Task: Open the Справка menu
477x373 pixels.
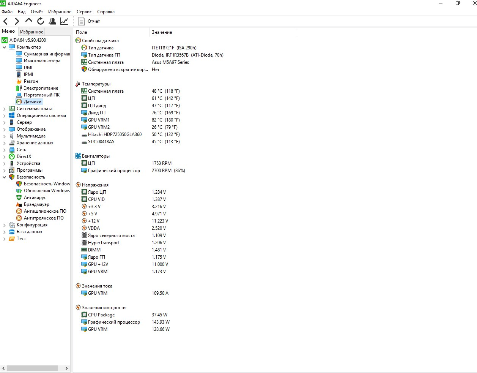Action: click(x=106, y=12)
